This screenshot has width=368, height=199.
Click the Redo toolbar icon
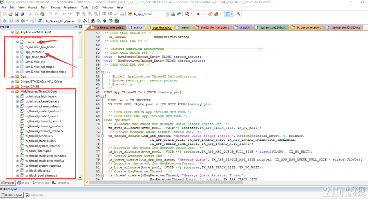(x=56, y=14)
